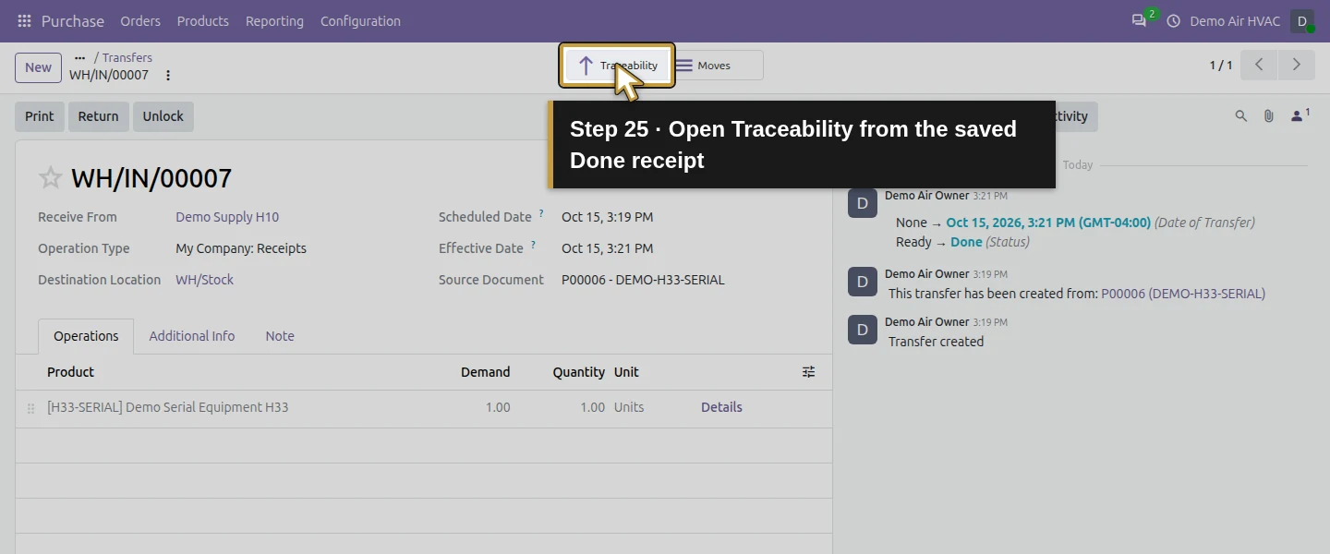Open the Configuration menu
The height and width of the screenshot is (554, 1330).
(x=360, y=21)
